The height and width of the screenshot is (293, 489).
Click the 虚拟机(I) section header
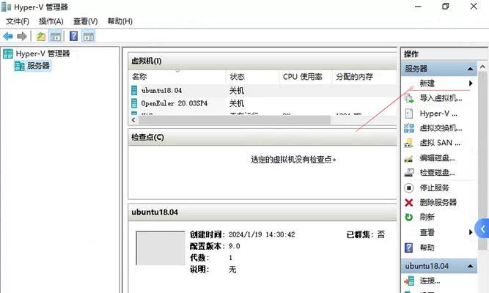click(262, 61)
